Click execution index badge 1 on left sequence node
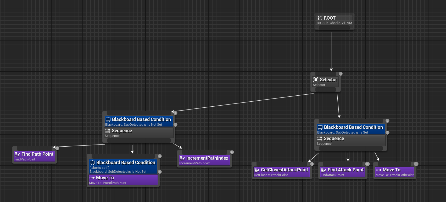Screen dimensions: 446x202 [175, 113]
